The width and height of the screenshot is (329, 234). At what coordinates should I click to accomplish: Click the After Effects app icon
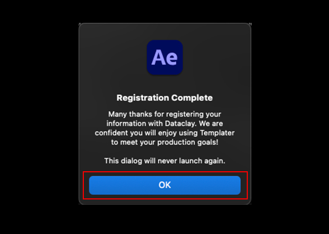click(164, 57)
